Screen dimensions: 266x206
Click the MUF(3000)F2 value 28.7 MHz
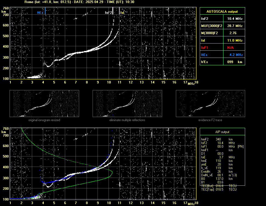click(235, 26)
